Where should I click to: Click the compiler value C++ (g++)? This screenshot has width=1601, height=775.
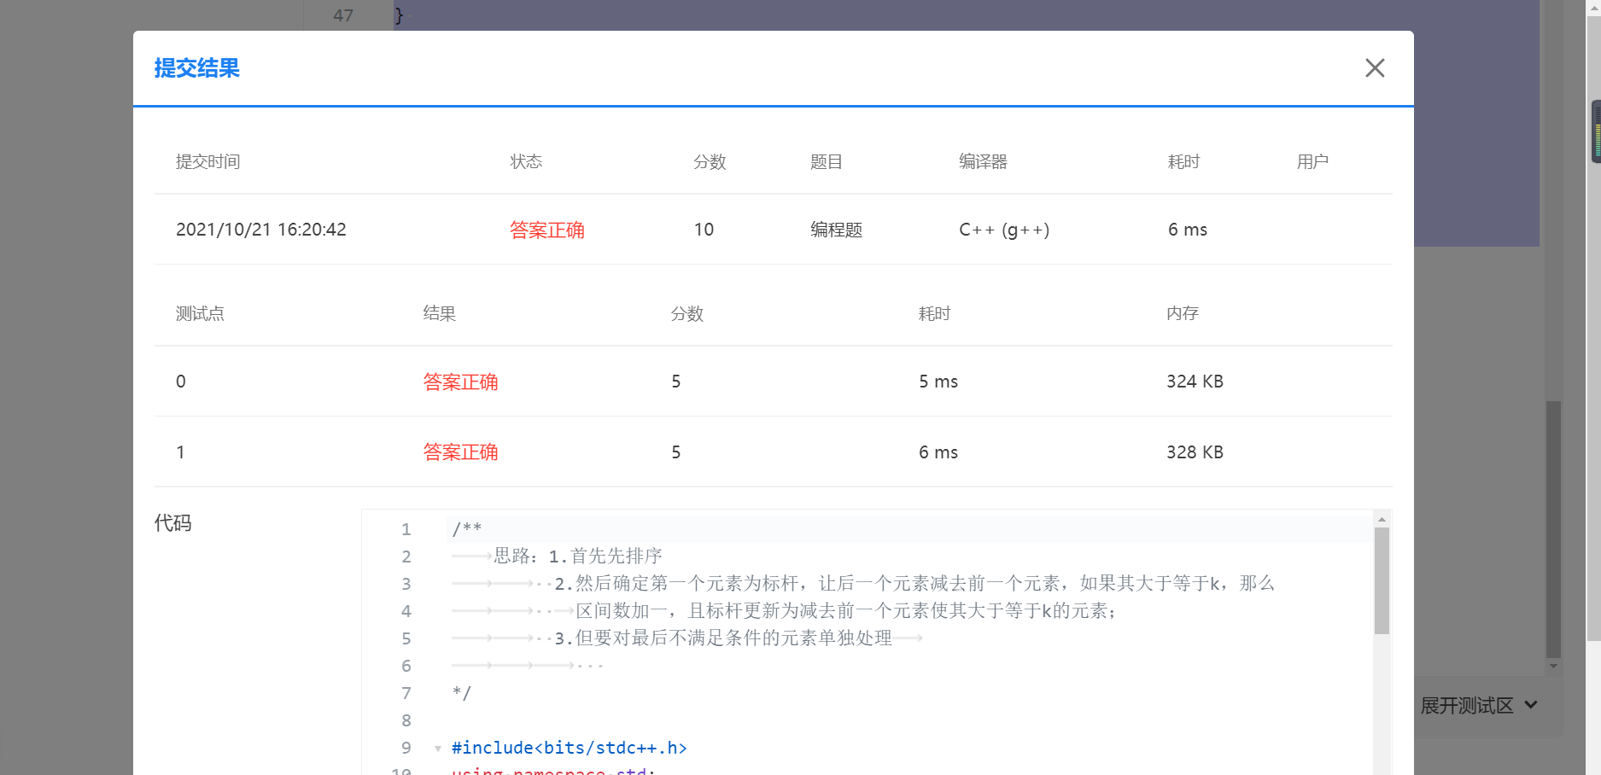(1004, 230)
